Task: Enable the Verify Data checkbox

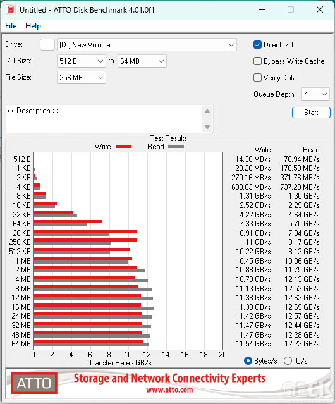Action: coord(257,78)
